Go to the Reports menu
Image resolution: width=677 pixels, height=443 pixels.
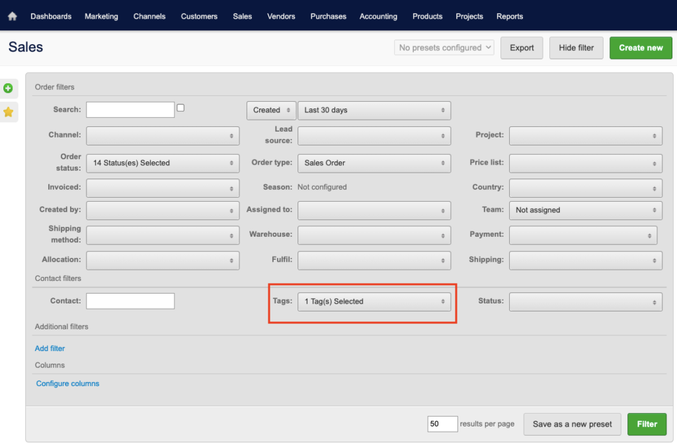(509, 16)
